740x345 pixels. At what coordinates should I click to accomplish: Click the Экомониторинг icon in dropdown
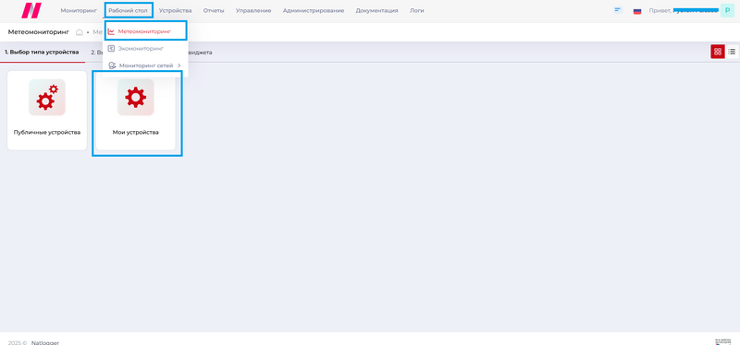coord(111,48)
